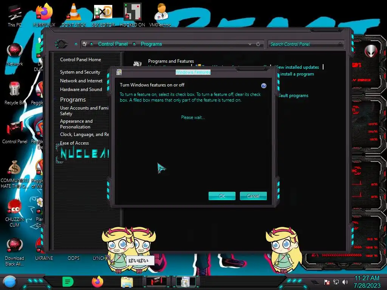387x290 pixels.
Task: Switch to Control Panel taskbar button
Action: pyautogui.click(x=156, y=282)
